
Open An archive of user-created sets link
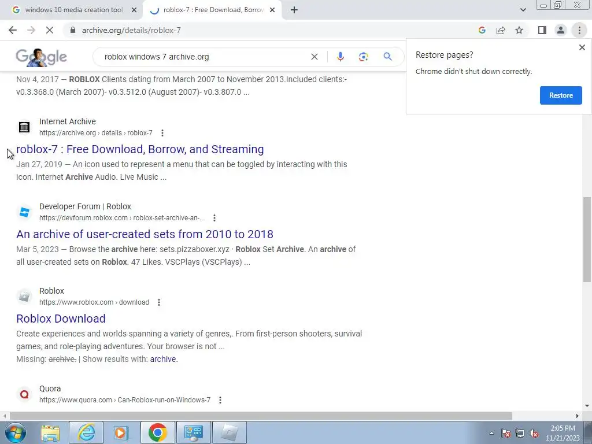coord(145,234)
